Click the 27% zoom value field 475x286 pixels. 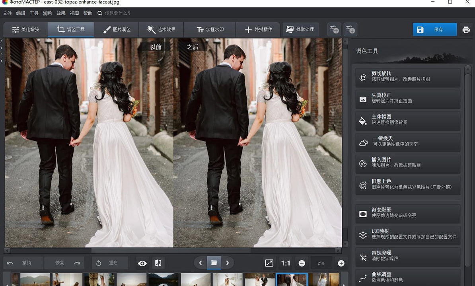(321, 263)
